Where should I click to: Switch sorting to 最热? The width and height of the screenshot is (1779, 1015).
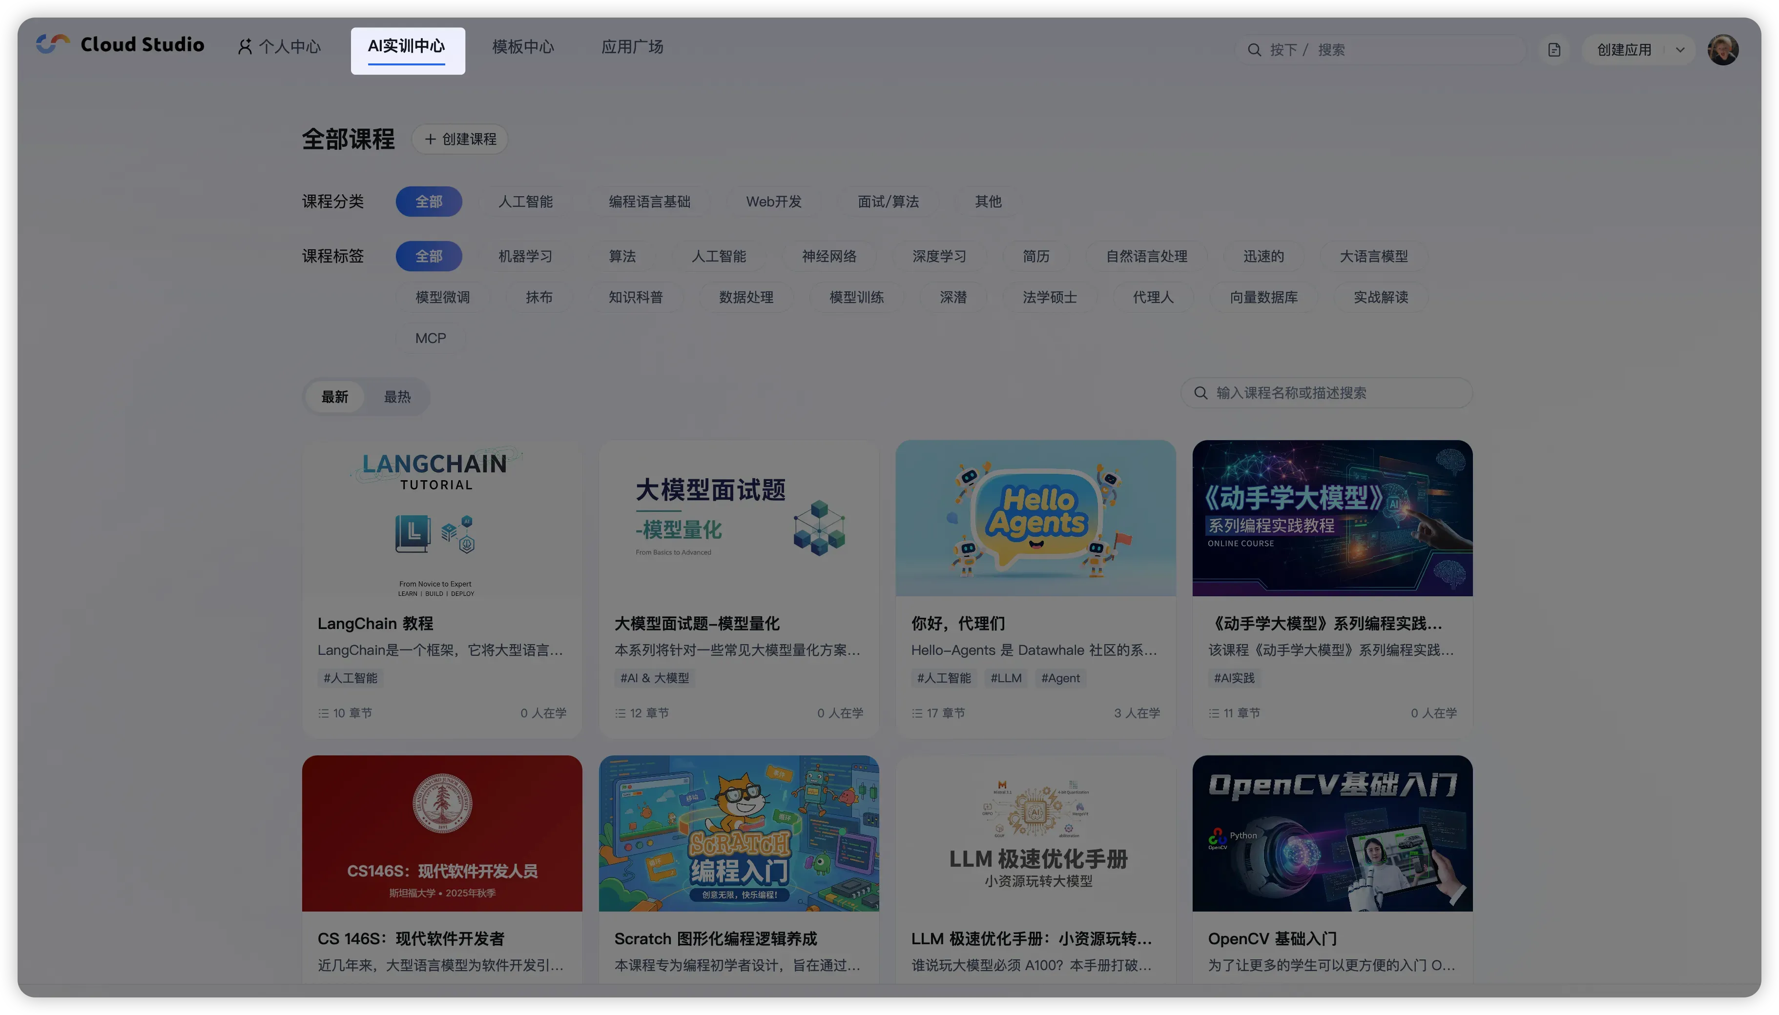397,397
